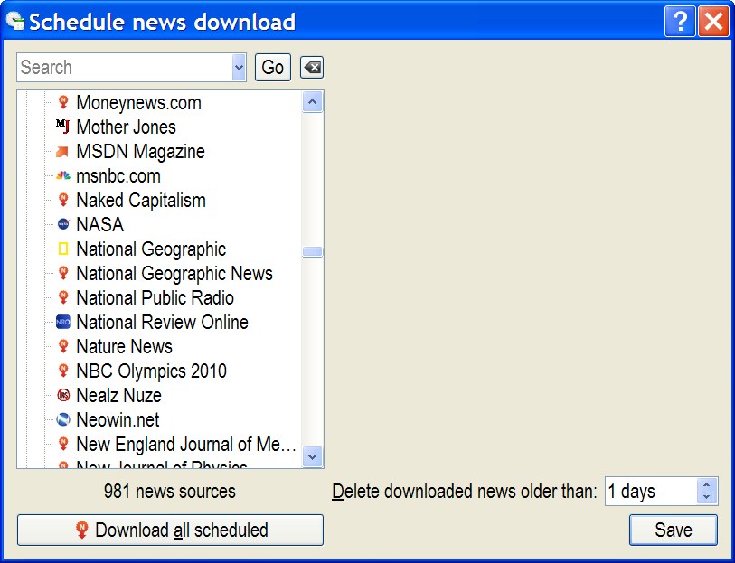Viewport: 735px width, 563px height.
Task: Select the National Geographic entry
Action: coord(151,249)
